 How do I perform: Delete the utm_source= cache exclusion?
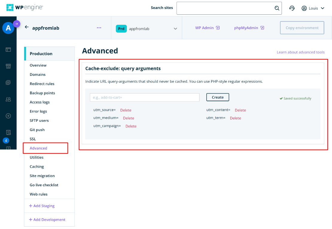(126, 110)
